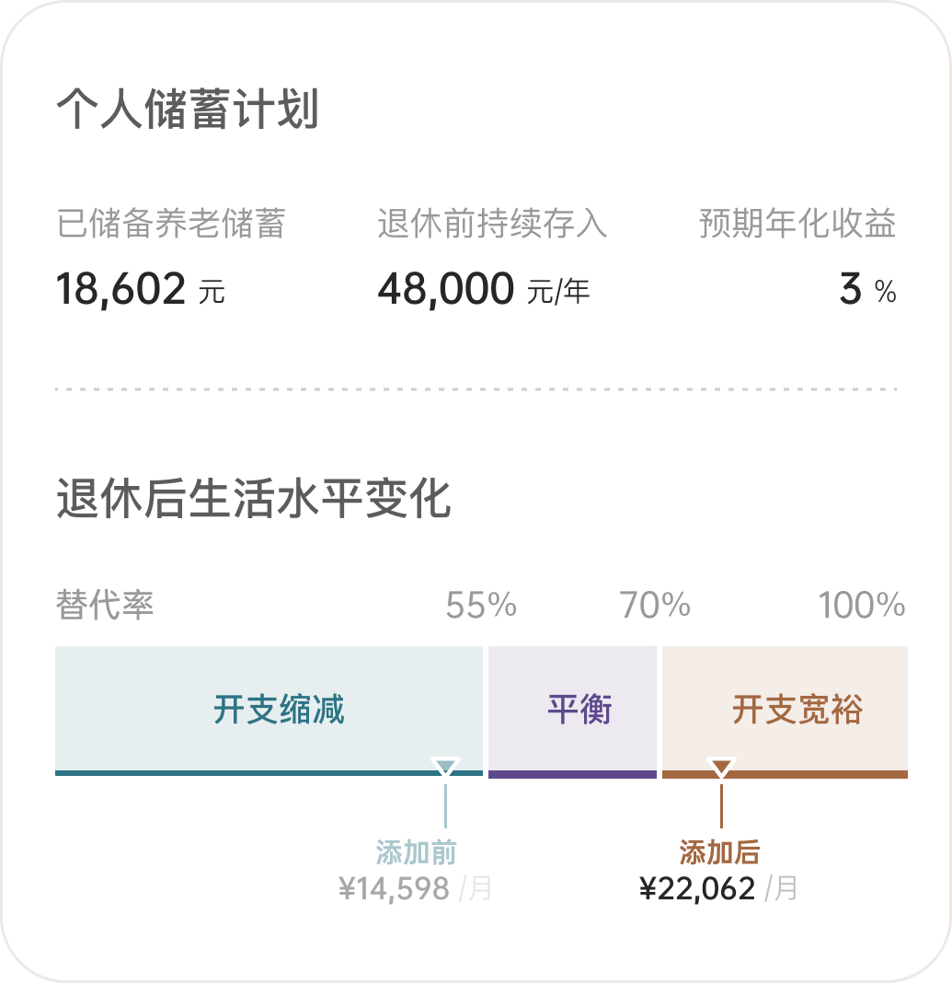The height and width of the screenshot is (983, 952).
Task: Select the 开支宽裕 segment
Action: 785,710
